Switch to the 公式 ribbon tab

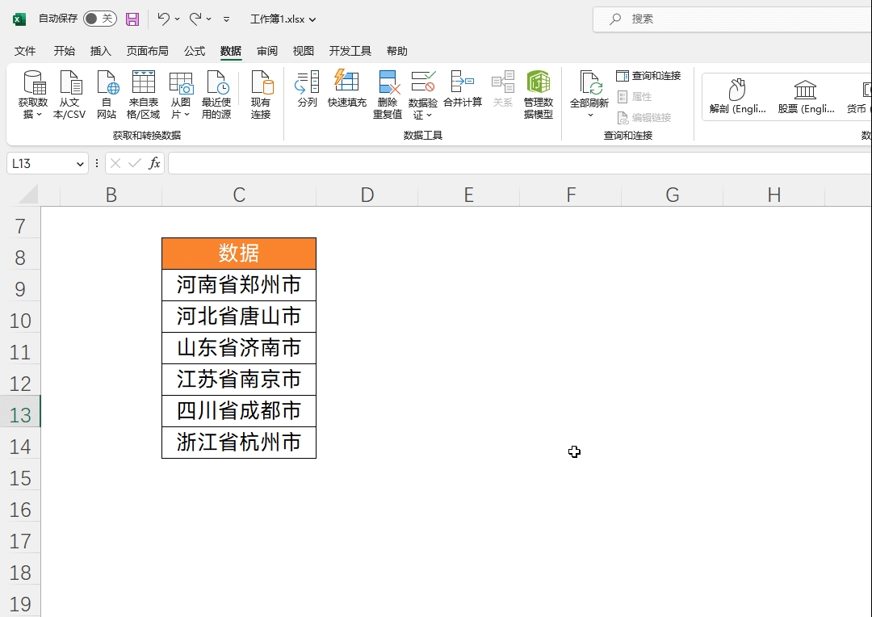tap(195, 51)
